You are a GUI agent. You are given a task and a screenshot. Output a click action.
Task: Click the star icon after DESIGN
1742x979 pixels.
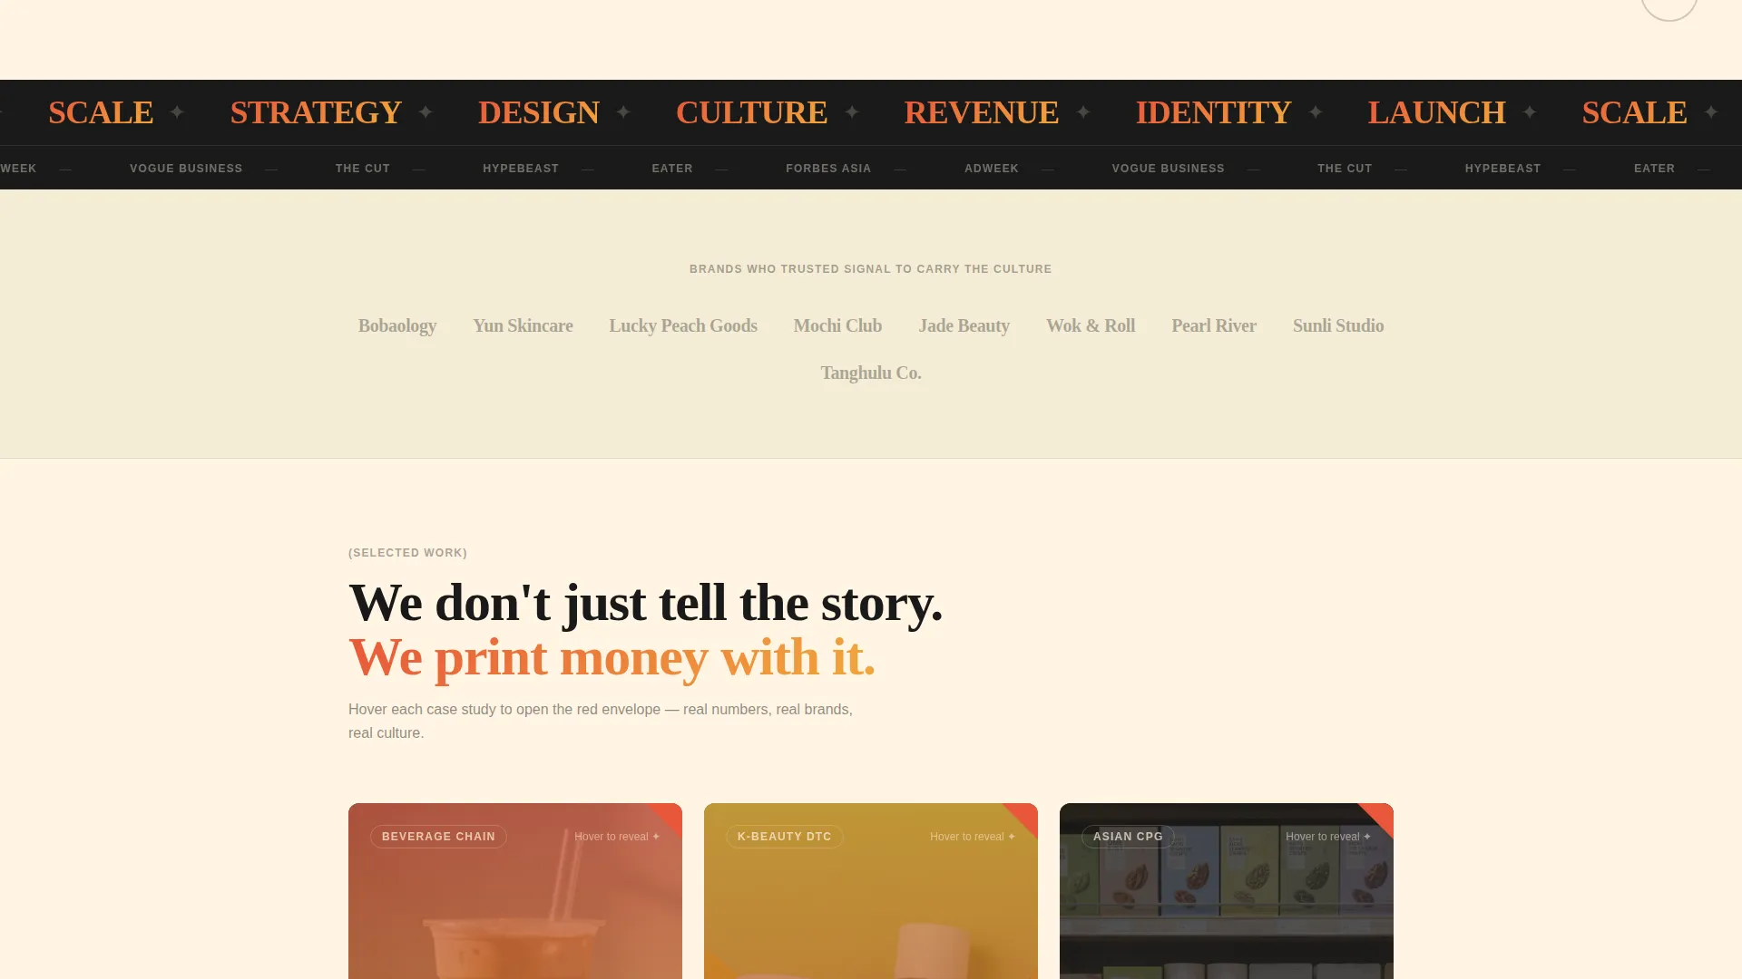click(623, 111)
